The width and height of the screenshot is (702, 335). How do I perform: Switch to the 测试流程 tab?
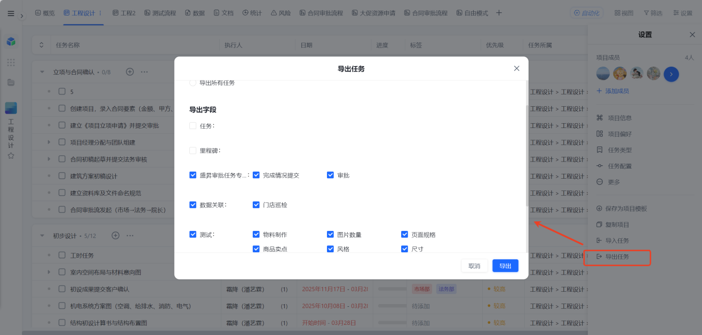[159, 13]
